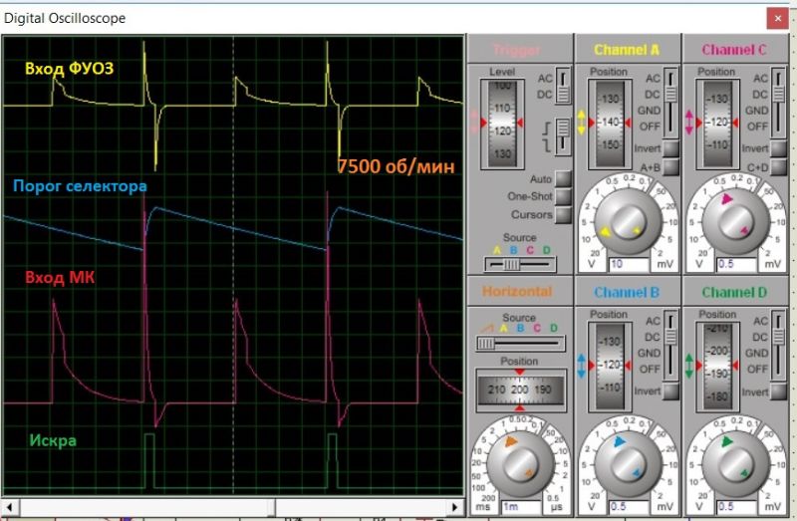Click the Horizontal timebase knob
This screenshot has height=521, width=797.
click(521, 464)
